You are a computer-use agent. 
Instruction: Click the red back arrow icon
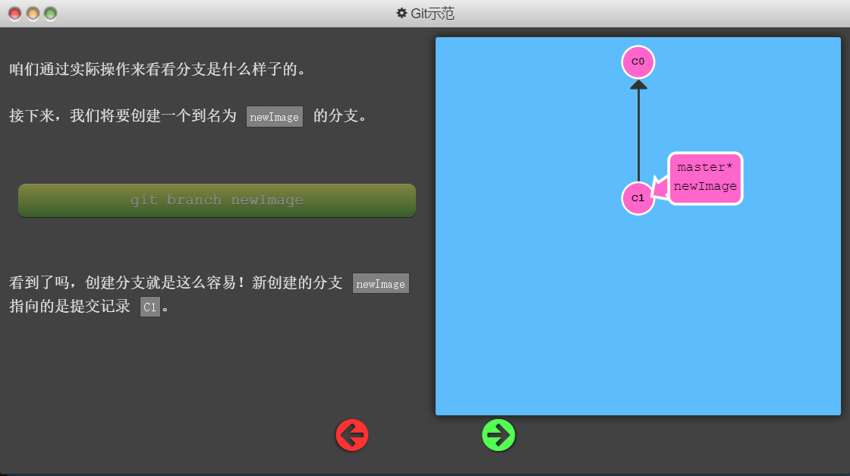[x=352, y=435]
